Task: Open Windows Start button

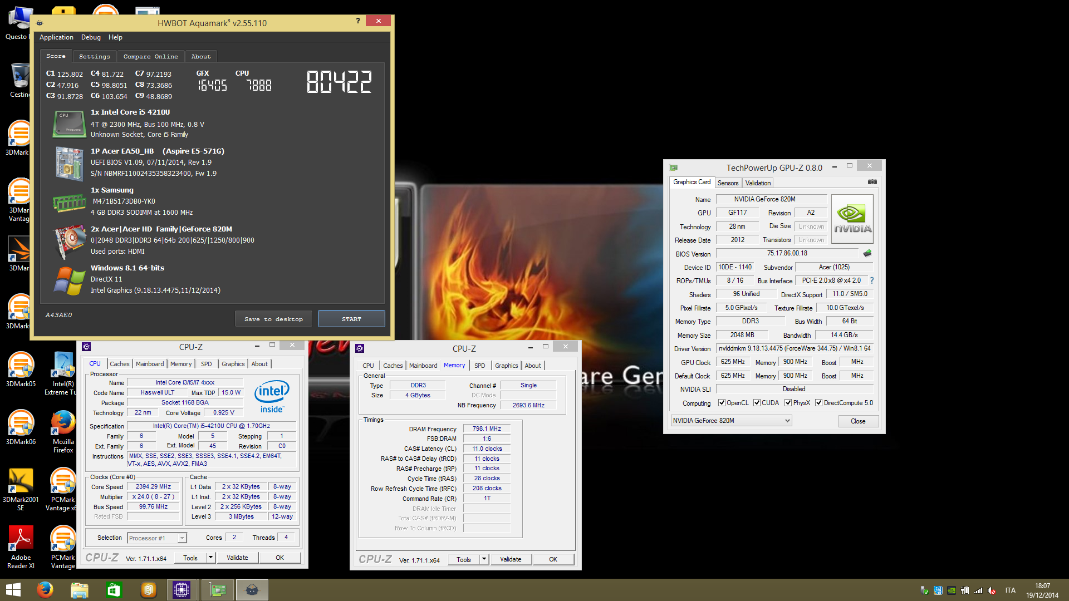Action: pos(13,590)
